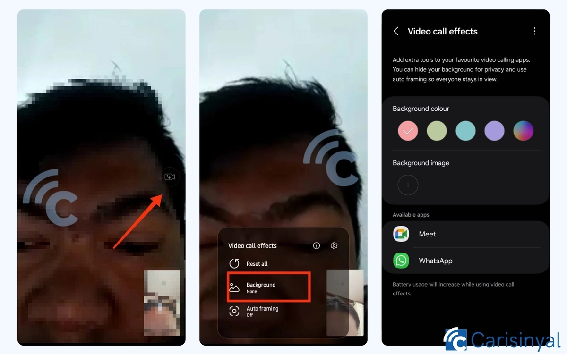This screenshot has width=567, height=354.
Task: Choose the pink checked background colour
Action: (408, 131)
